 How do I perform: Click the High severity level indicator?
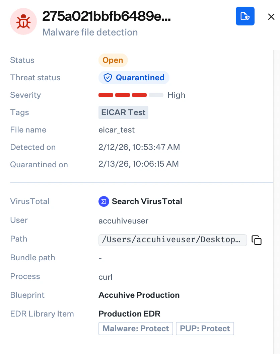coord(177,95)
